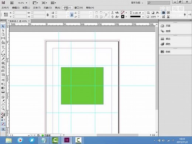Select the Page tool
Screen dimensions: 192x144
pos(3,34)
